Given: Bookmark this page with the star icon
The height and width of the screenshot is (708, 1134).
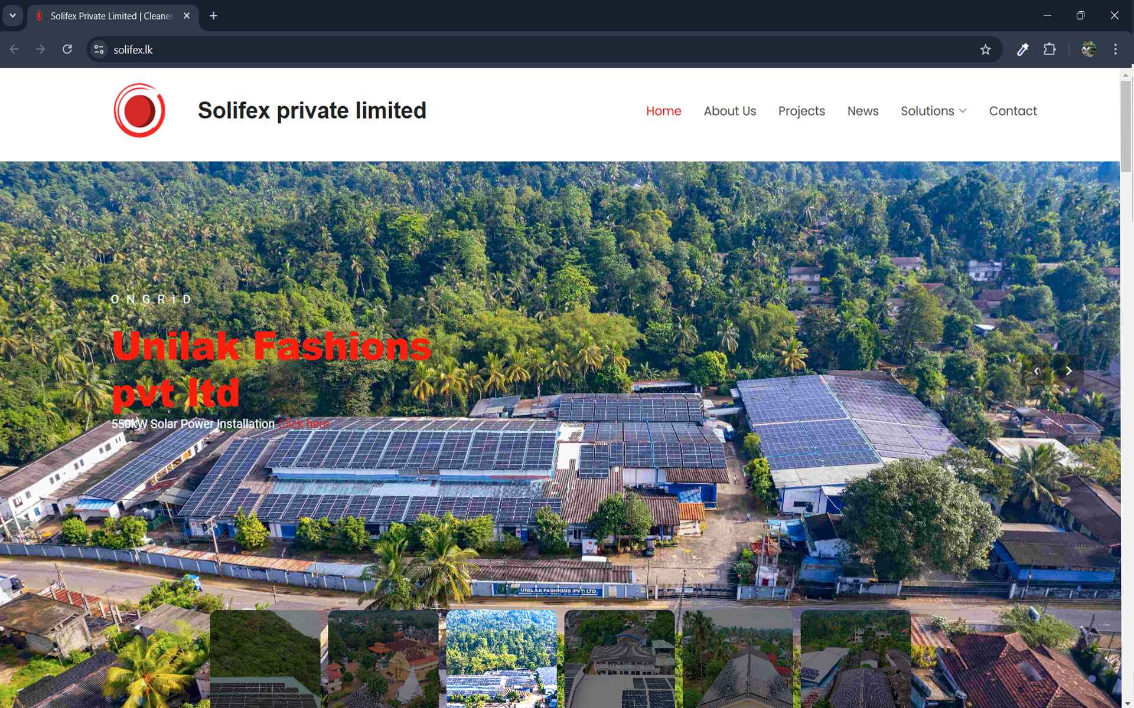Looking at the screenshot, I should pyautogui.click(x=985, y=50).
